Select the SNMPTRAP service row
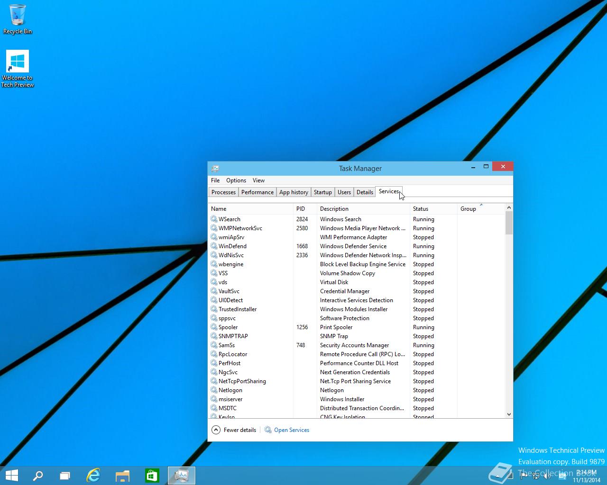607x485 pixels. point(357,336)
